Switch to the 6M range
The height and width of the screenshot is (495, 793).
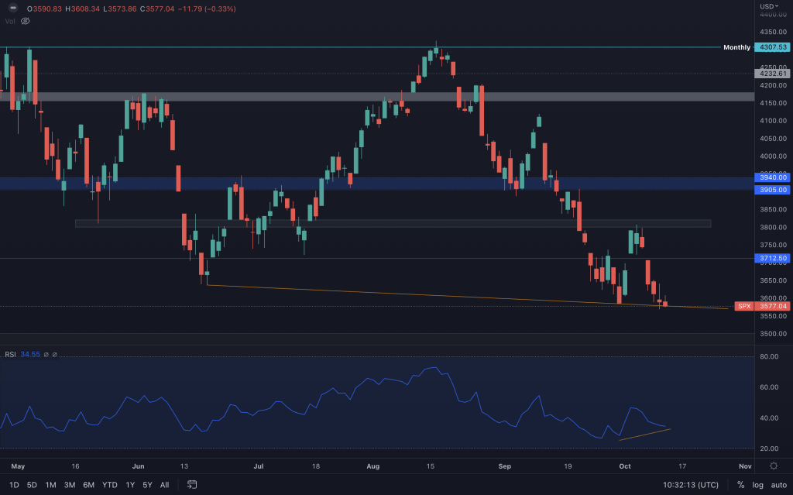tap(89, 485)
